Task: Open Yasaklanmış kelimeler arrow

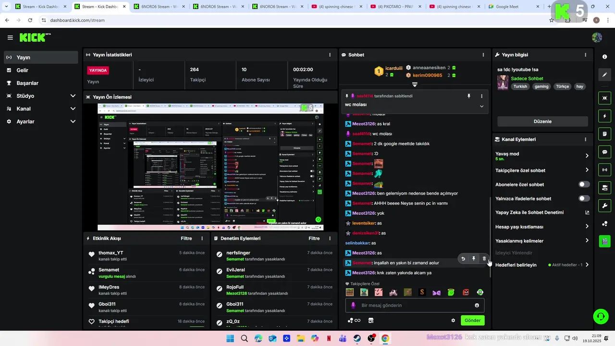Action: click(x=587, y=241)
